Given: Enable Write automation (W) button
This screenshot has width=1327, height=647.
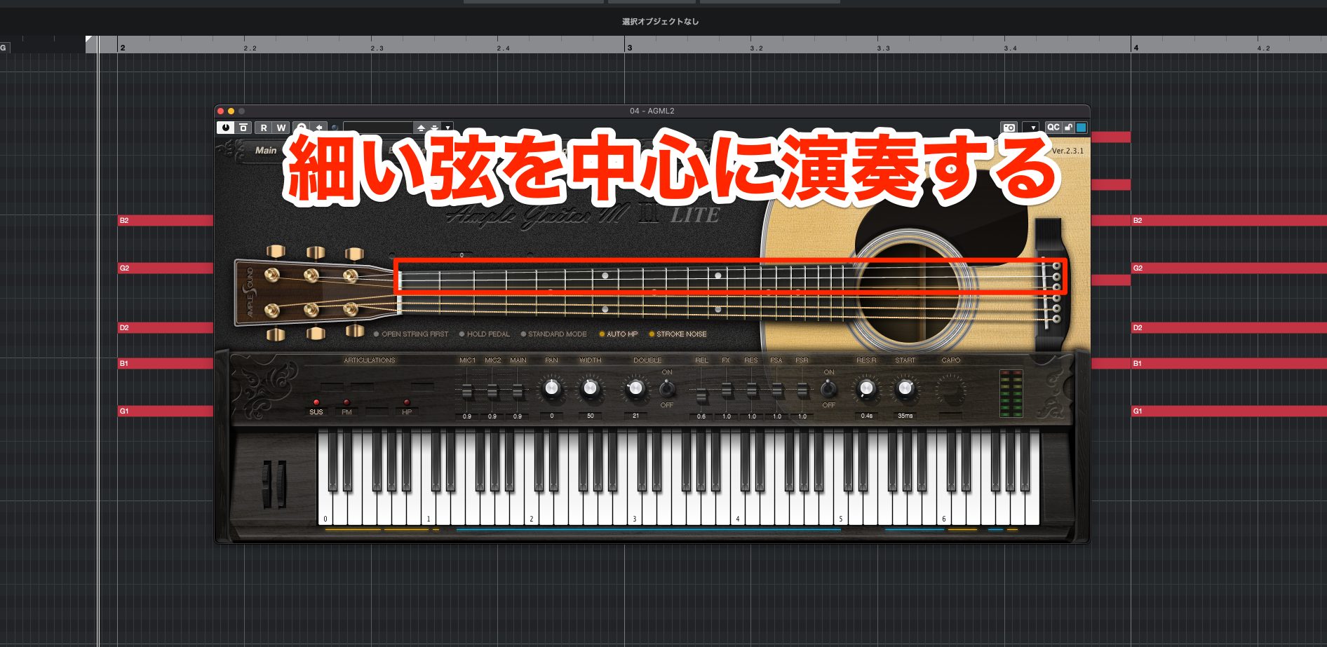Looking at the screenshot, I should point(281,128).
